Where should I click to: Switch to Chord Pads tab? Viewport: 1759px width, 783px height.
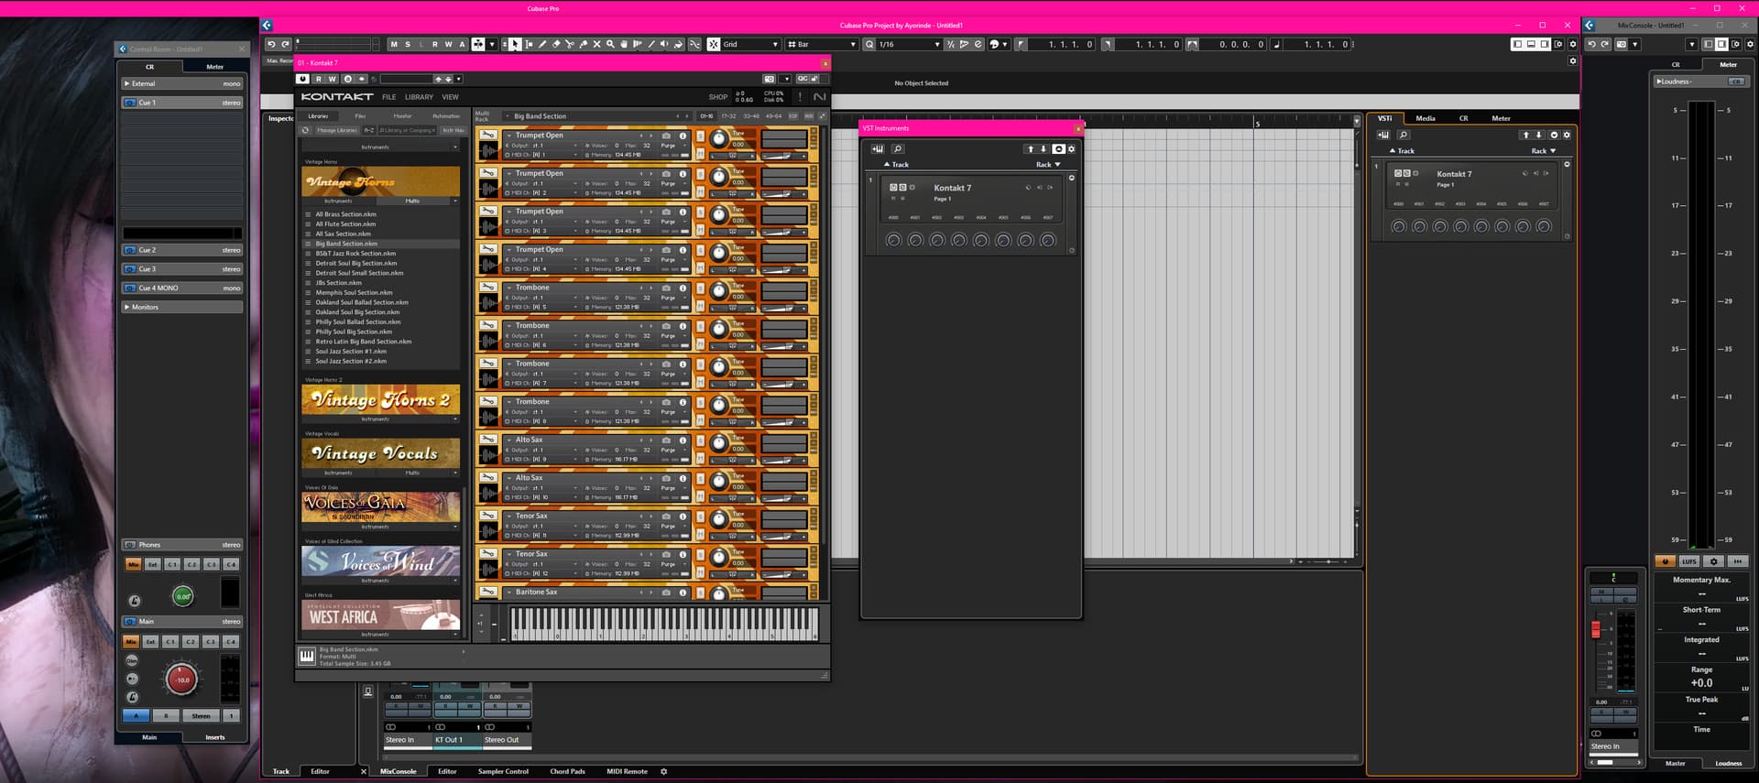click(567, 771)
